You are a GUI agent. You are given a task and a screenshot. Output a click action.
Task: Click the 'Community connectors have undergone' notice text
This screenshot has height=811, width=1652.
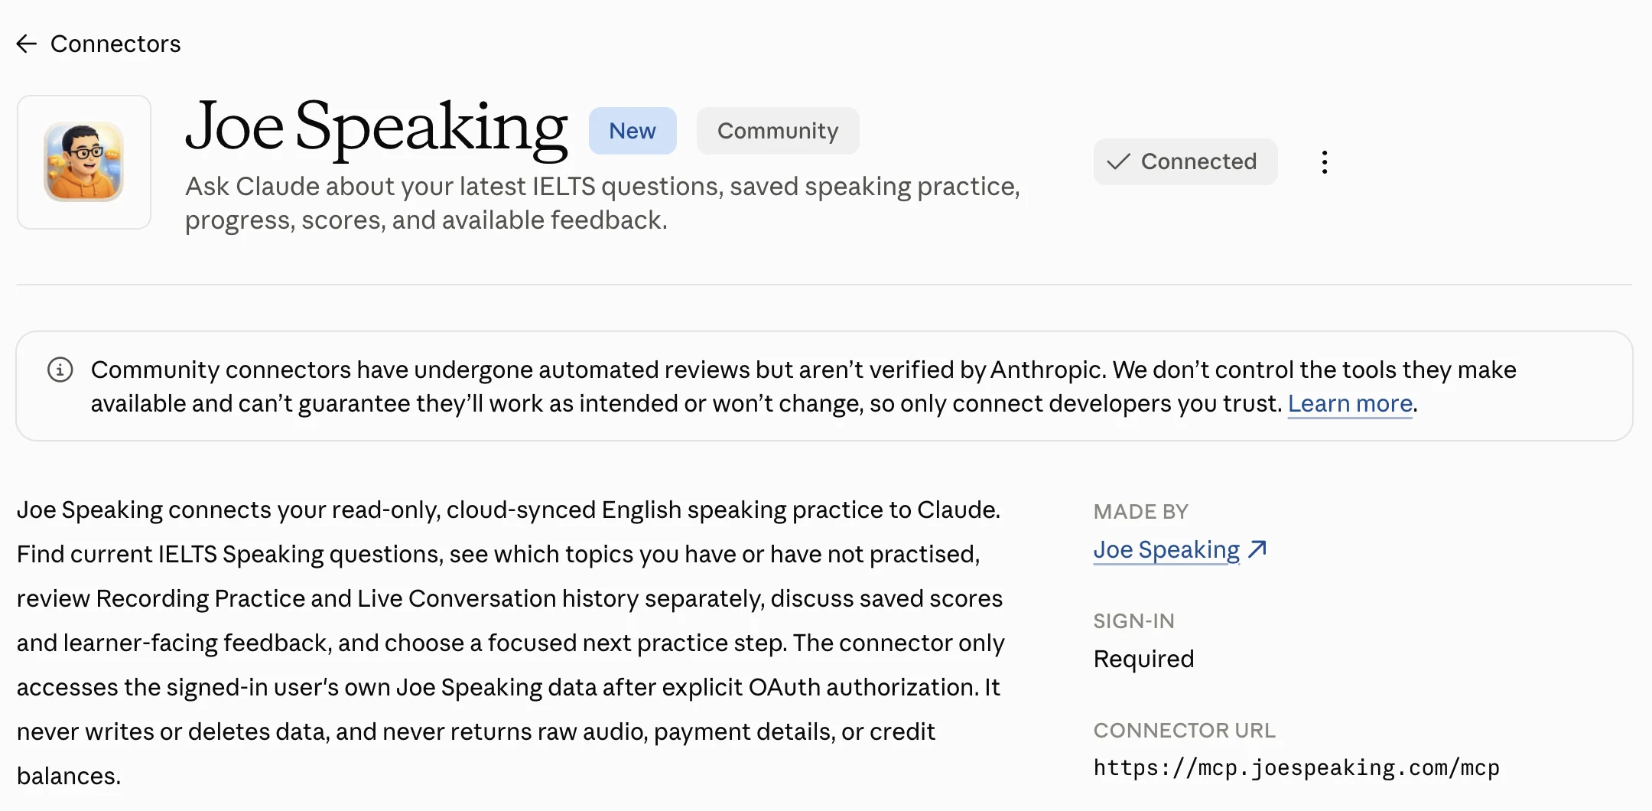click(803, 386)
